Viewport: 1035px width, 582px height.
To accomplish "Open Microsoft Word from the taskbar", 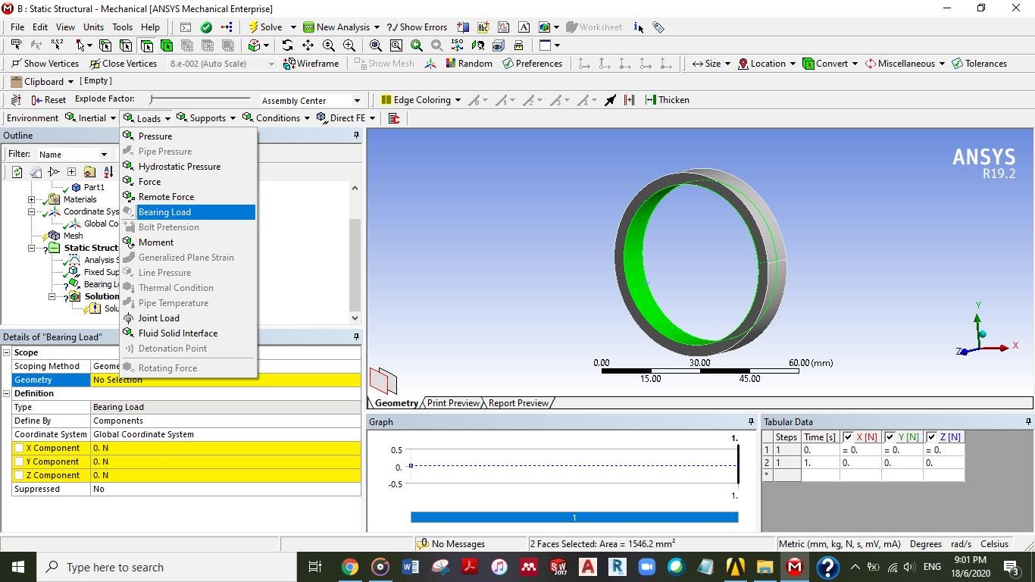I will (410, 567).
